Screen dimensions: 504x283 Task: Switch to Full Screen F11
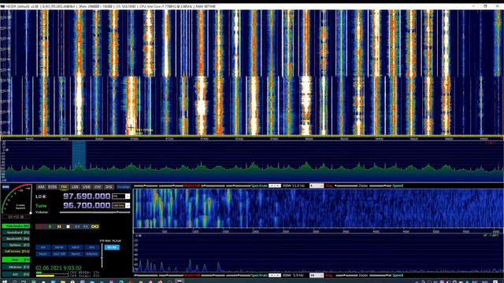tap(16, 252)
